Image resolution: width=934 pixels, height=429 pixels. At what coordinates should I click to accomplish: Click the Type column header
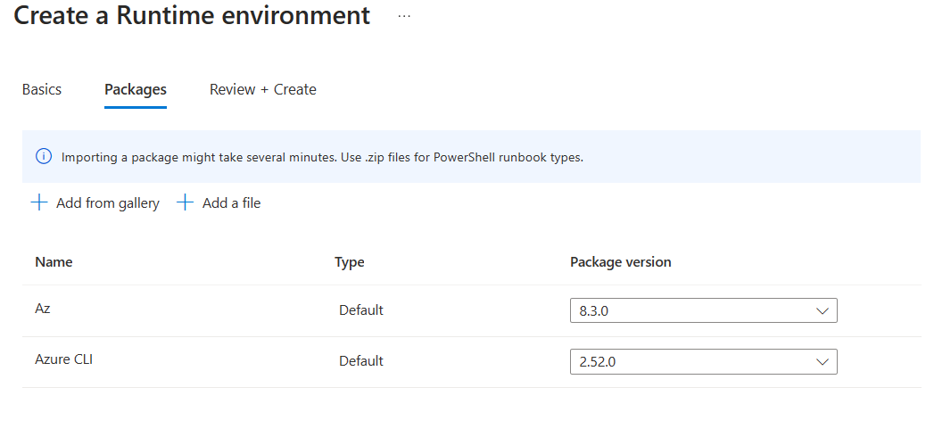[350, 262]
